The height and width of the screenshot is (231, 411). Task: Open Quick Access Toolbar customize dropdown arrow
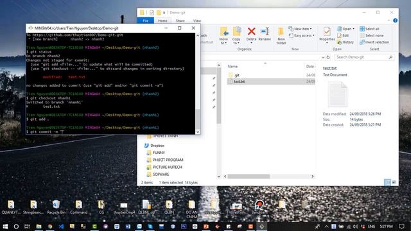click(164, 13)
